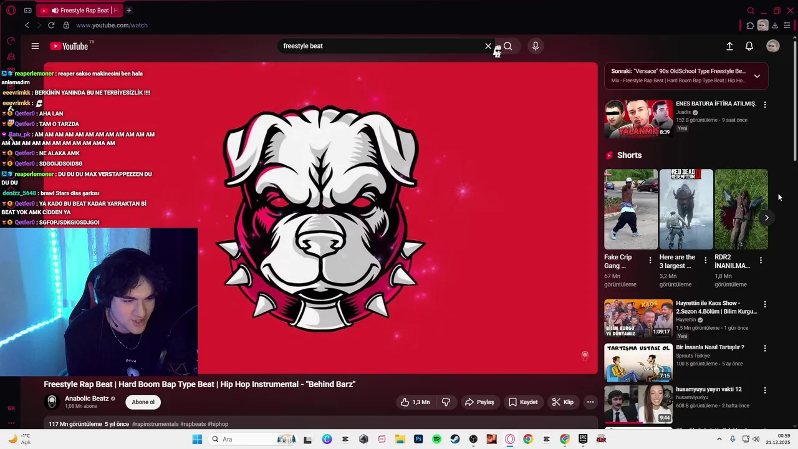This screenshot has height=449, width=798.
Task: Open the YouTube account avatar menu
Action: tap(773, 46)
